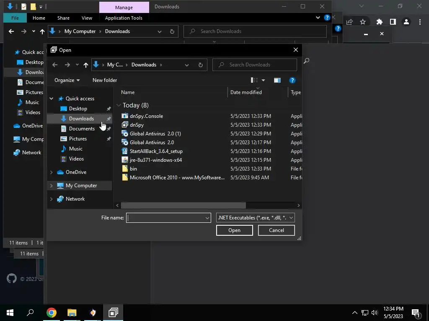The height and width of the screenshot is (321, 429).
Task: Toggle Chrome side panel
Action: click(393, 22)
